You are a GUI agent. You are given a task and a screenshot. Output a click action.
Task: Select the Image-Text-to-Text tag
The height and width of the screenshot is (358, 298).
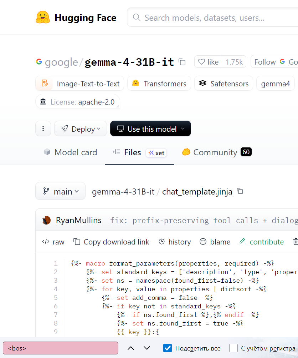(79, 83)
